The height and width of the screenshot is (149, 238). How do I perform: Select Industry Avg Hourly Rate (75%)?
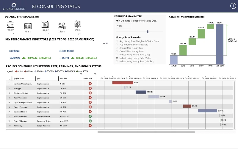coord(117,58)
